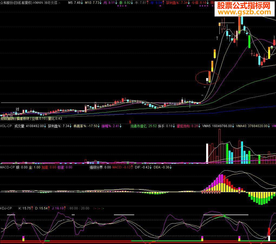The image size is (276, 244).
Task: Select the 季: 8.92 average readout
Action: click(126, 3)
